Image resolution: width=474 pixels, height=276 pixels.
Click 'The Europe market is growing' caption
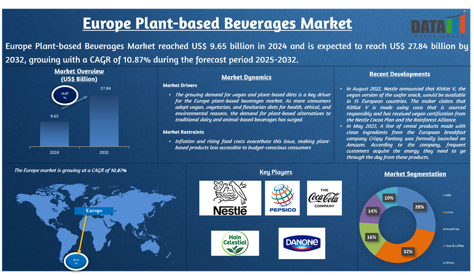point(70,170)
